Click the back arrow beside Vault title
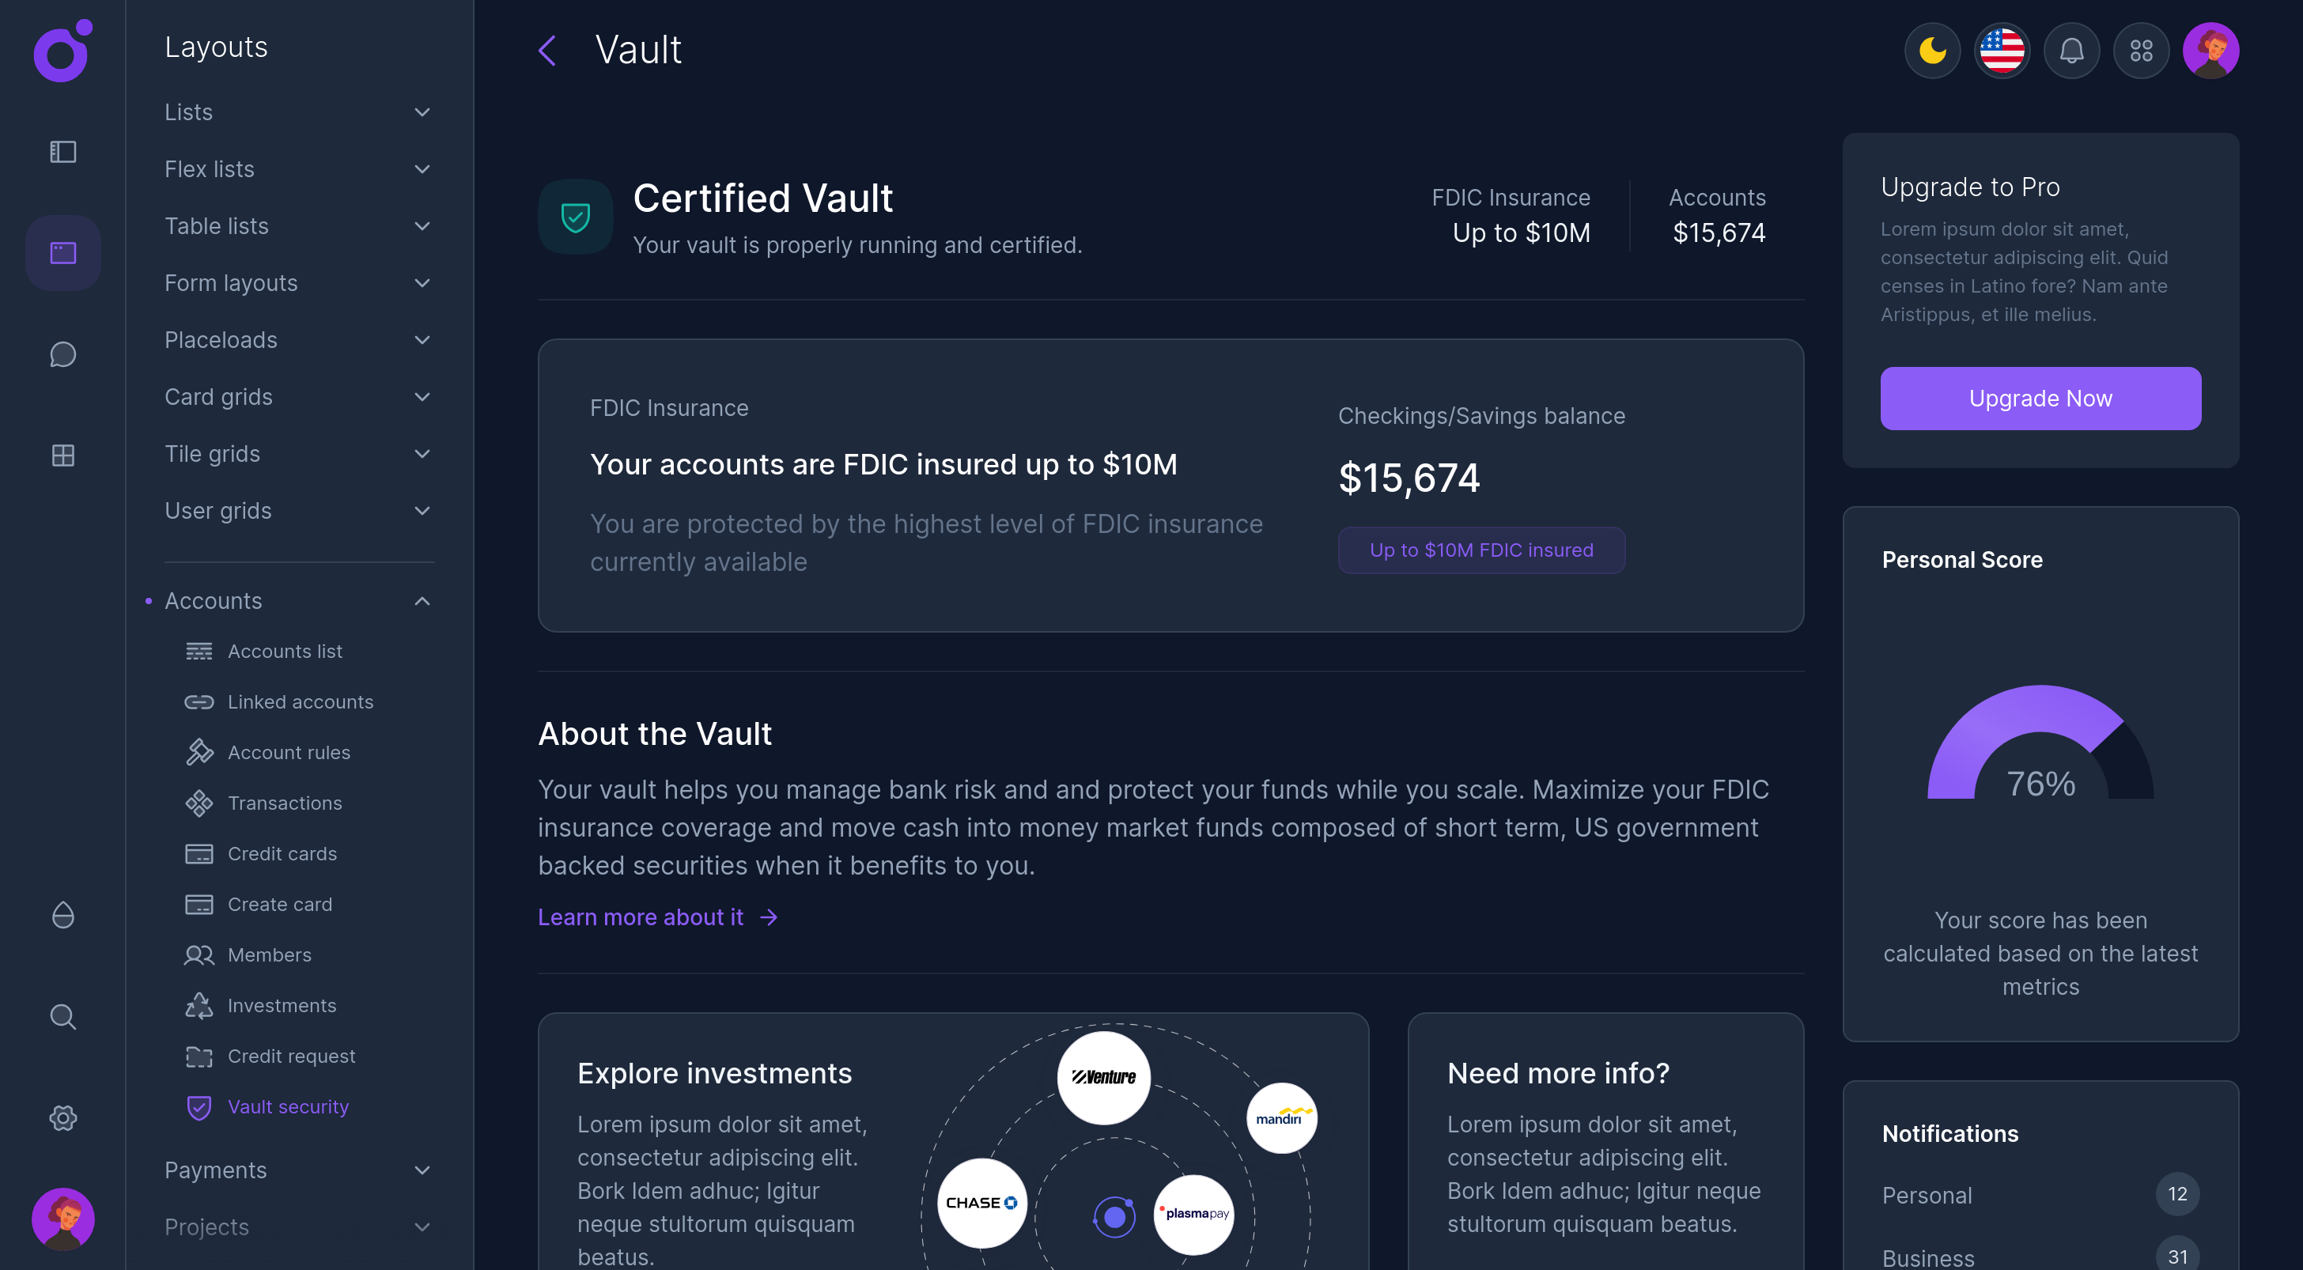The image size is (2303, 1270). click(547, 51)
